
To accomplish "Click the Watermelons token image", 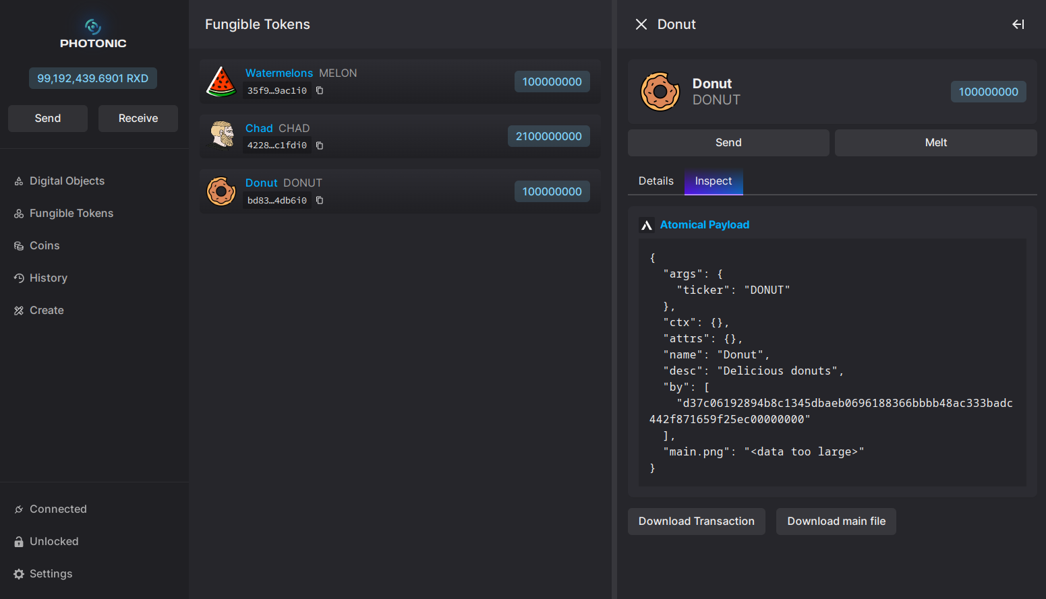I will tap(221, 82).
